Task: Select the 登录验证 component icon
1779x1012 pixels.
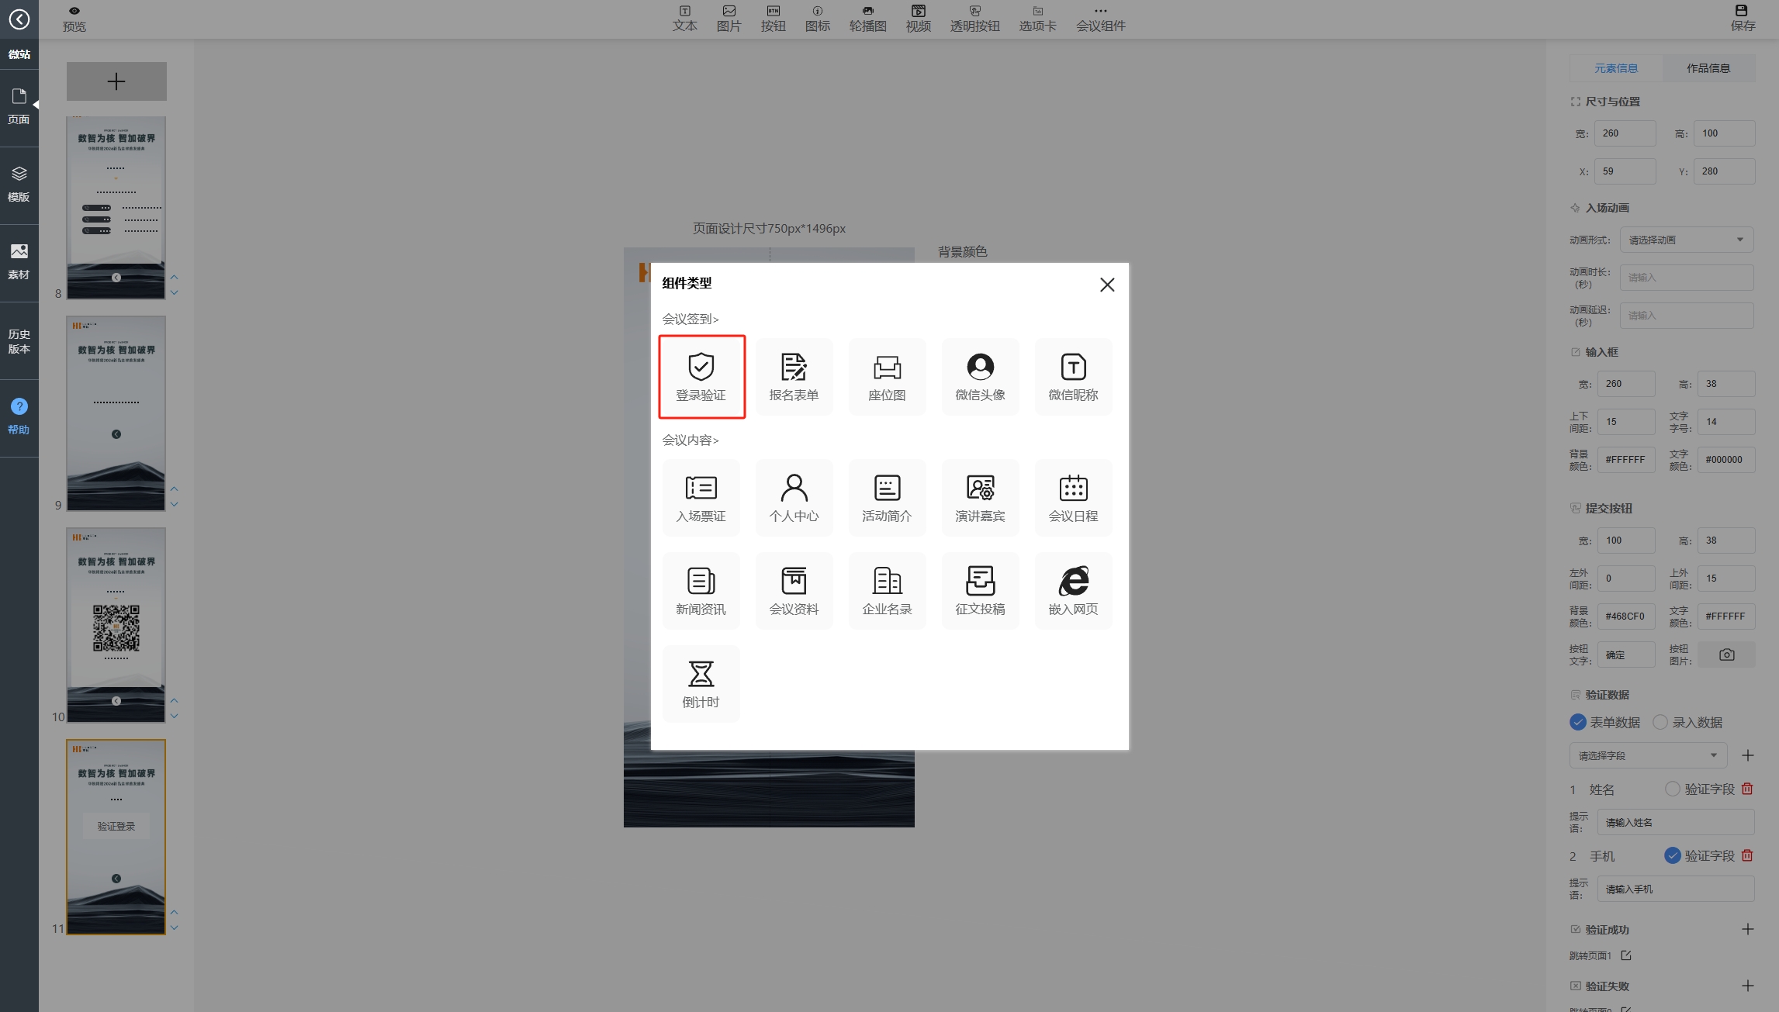Action: click(x=701, y=376)
